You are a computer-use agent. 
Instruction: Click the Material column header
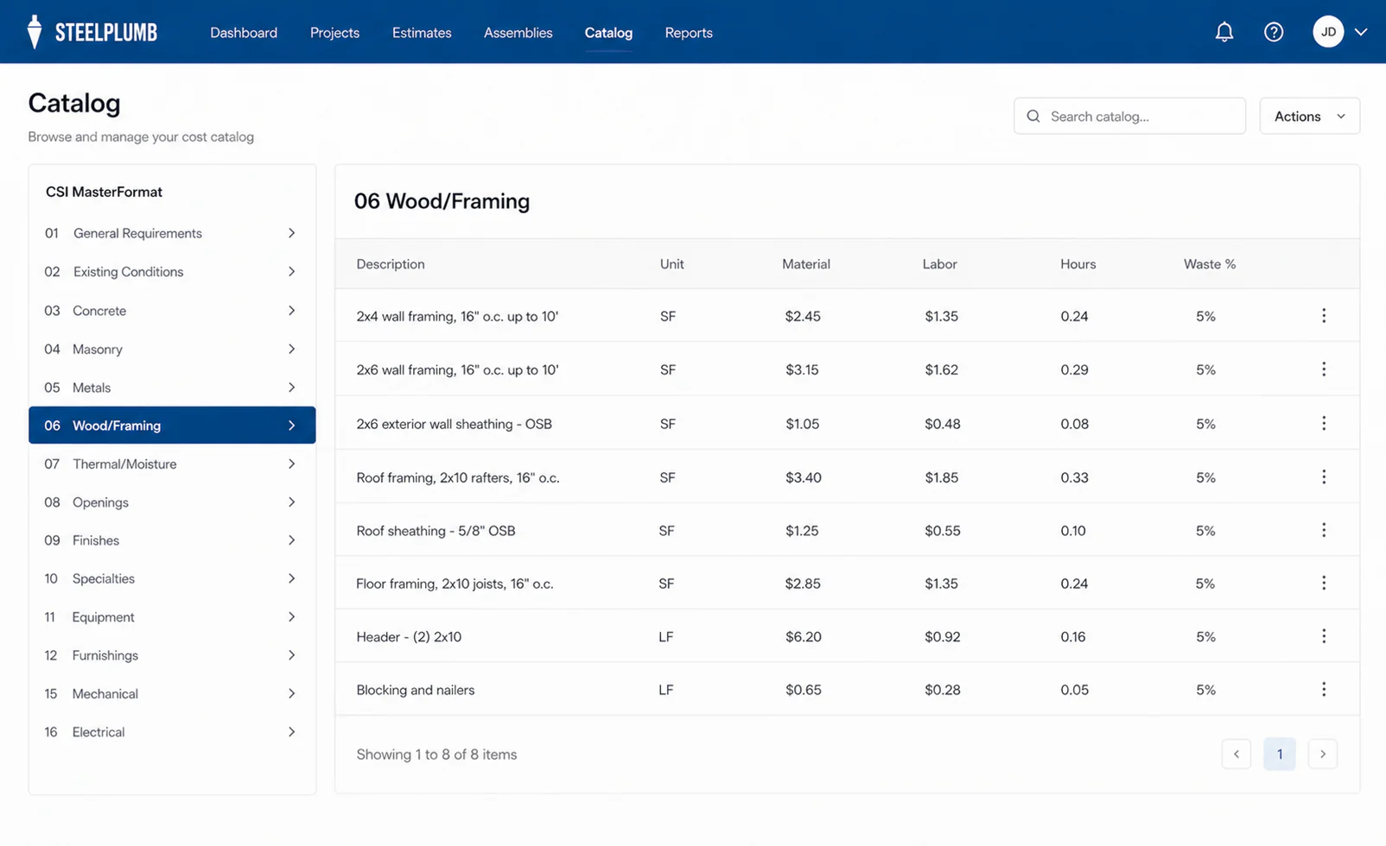[x=805, y=264]
